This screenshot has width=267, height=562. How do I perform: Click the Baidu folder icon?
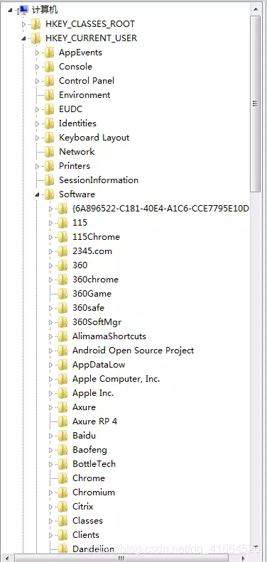(x=62, y=436)
